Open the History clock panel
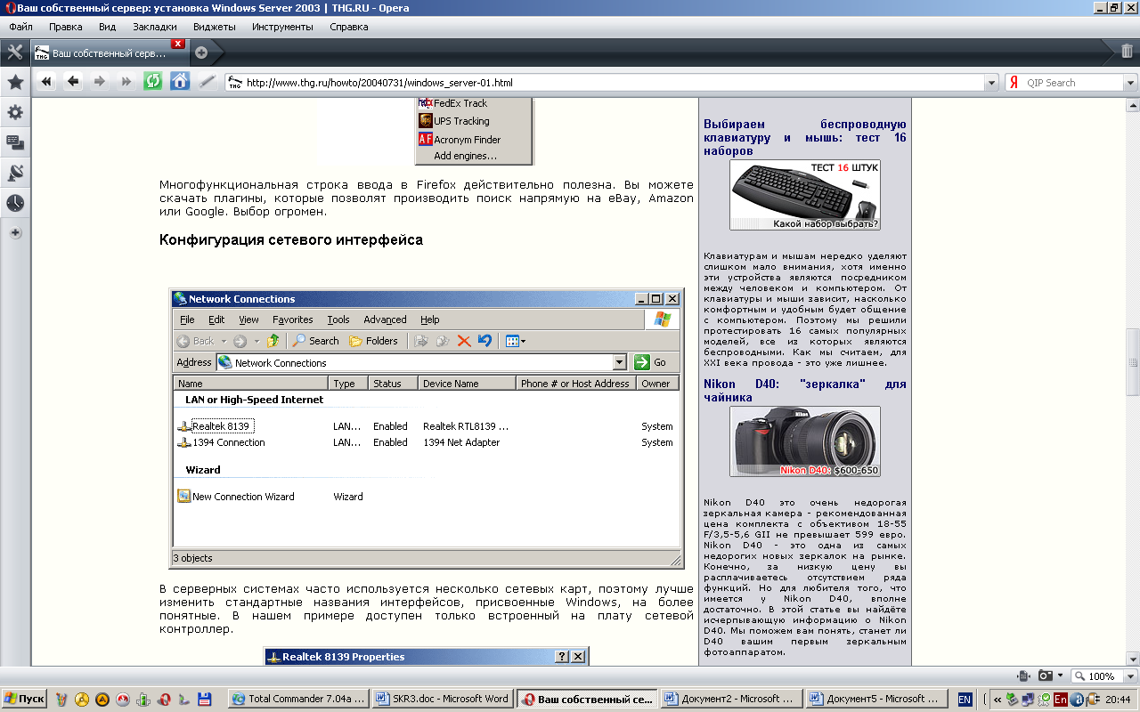The height and width of the screenshot is (712, 1140). point(15,204)
